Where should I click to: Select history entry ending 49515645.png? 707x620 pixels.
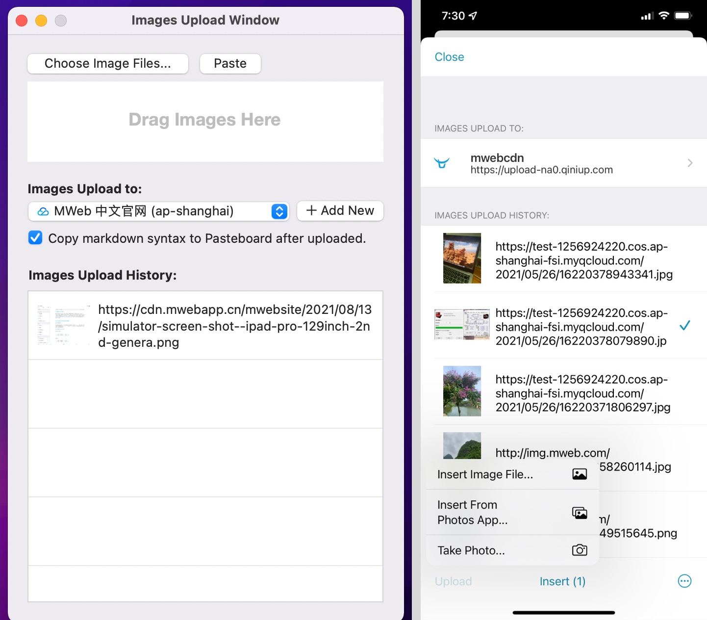(x=638, y=526)
